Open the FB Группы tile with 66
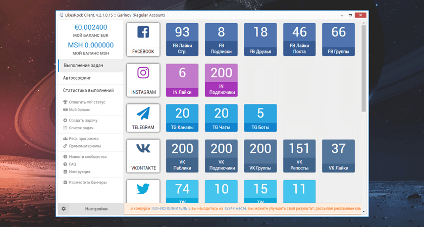The height and width of the screenshot is (227, 424). (338, 39)
